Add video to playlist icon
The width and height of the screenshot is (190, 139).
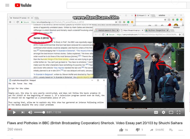click(171, 130)
